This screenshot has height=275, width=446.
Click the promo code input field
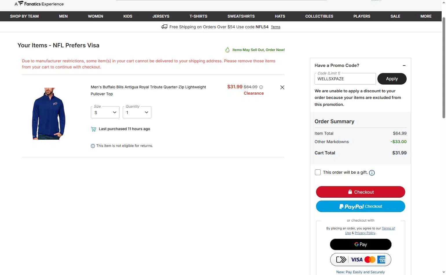coord(345,79)
